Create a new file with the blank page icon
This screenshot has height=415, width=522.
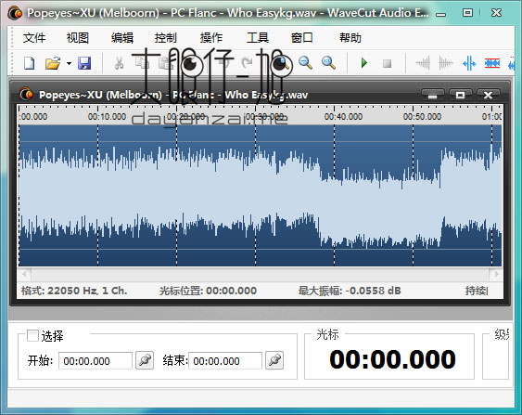(30, 63)
